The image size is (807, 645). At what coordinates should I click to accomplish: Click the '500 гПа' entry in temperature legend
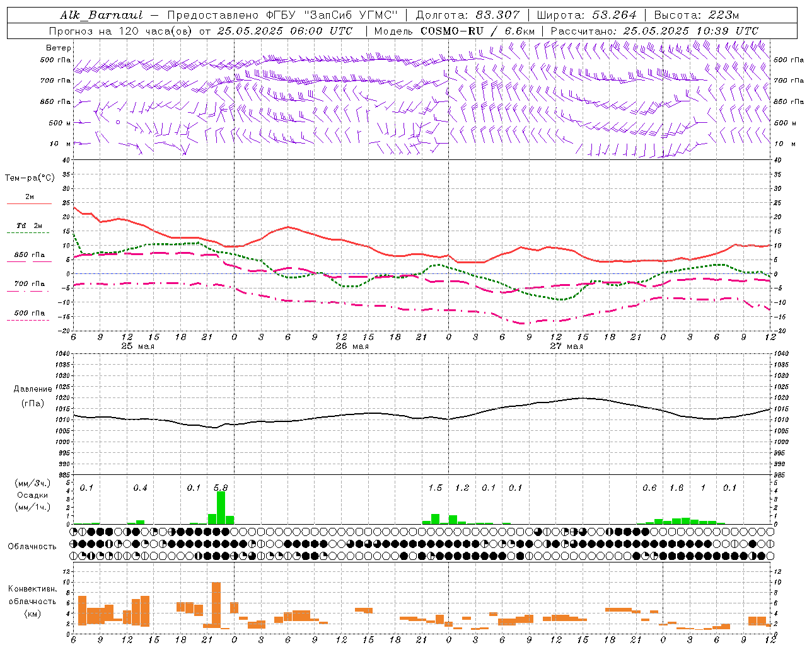[29, 313]
